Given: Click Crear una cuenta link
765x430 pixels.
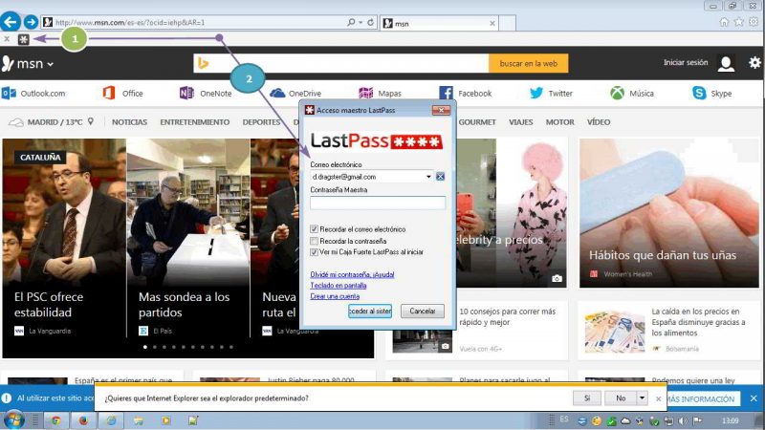Looking at the screenshot, I should (335, 296).
